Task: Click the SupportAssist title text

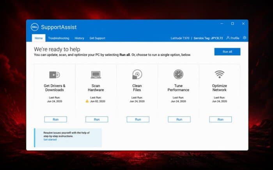Action: [x=59, y=27]
